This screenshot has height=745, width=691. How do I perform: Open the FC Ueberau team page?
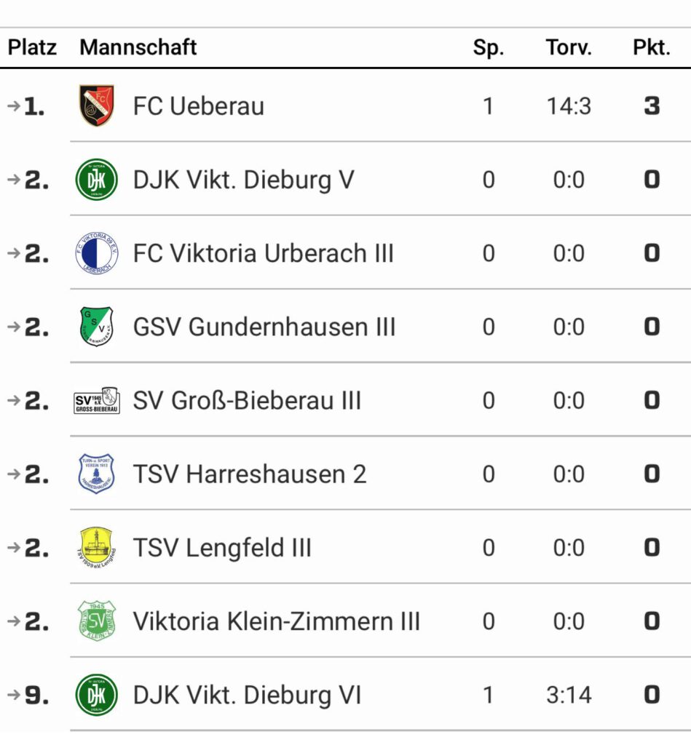click(198, 106)
